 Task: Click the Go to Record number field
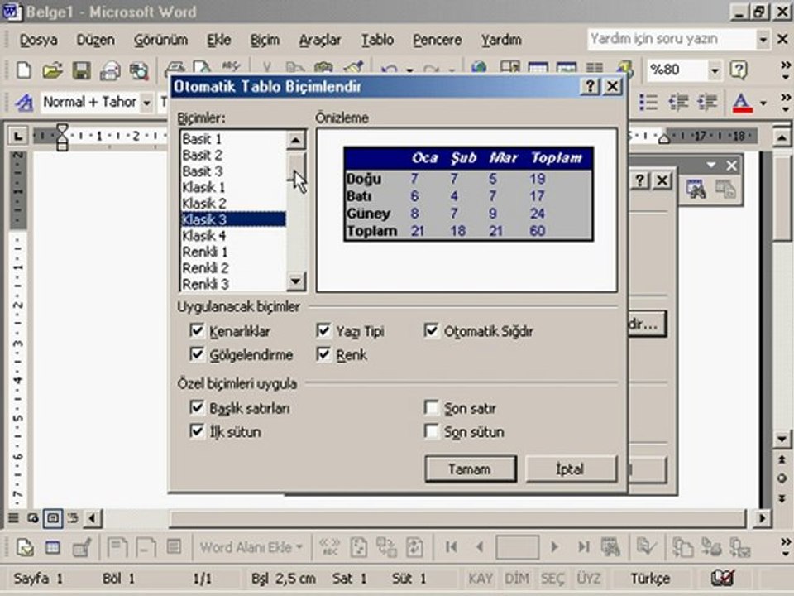(517, 547)
